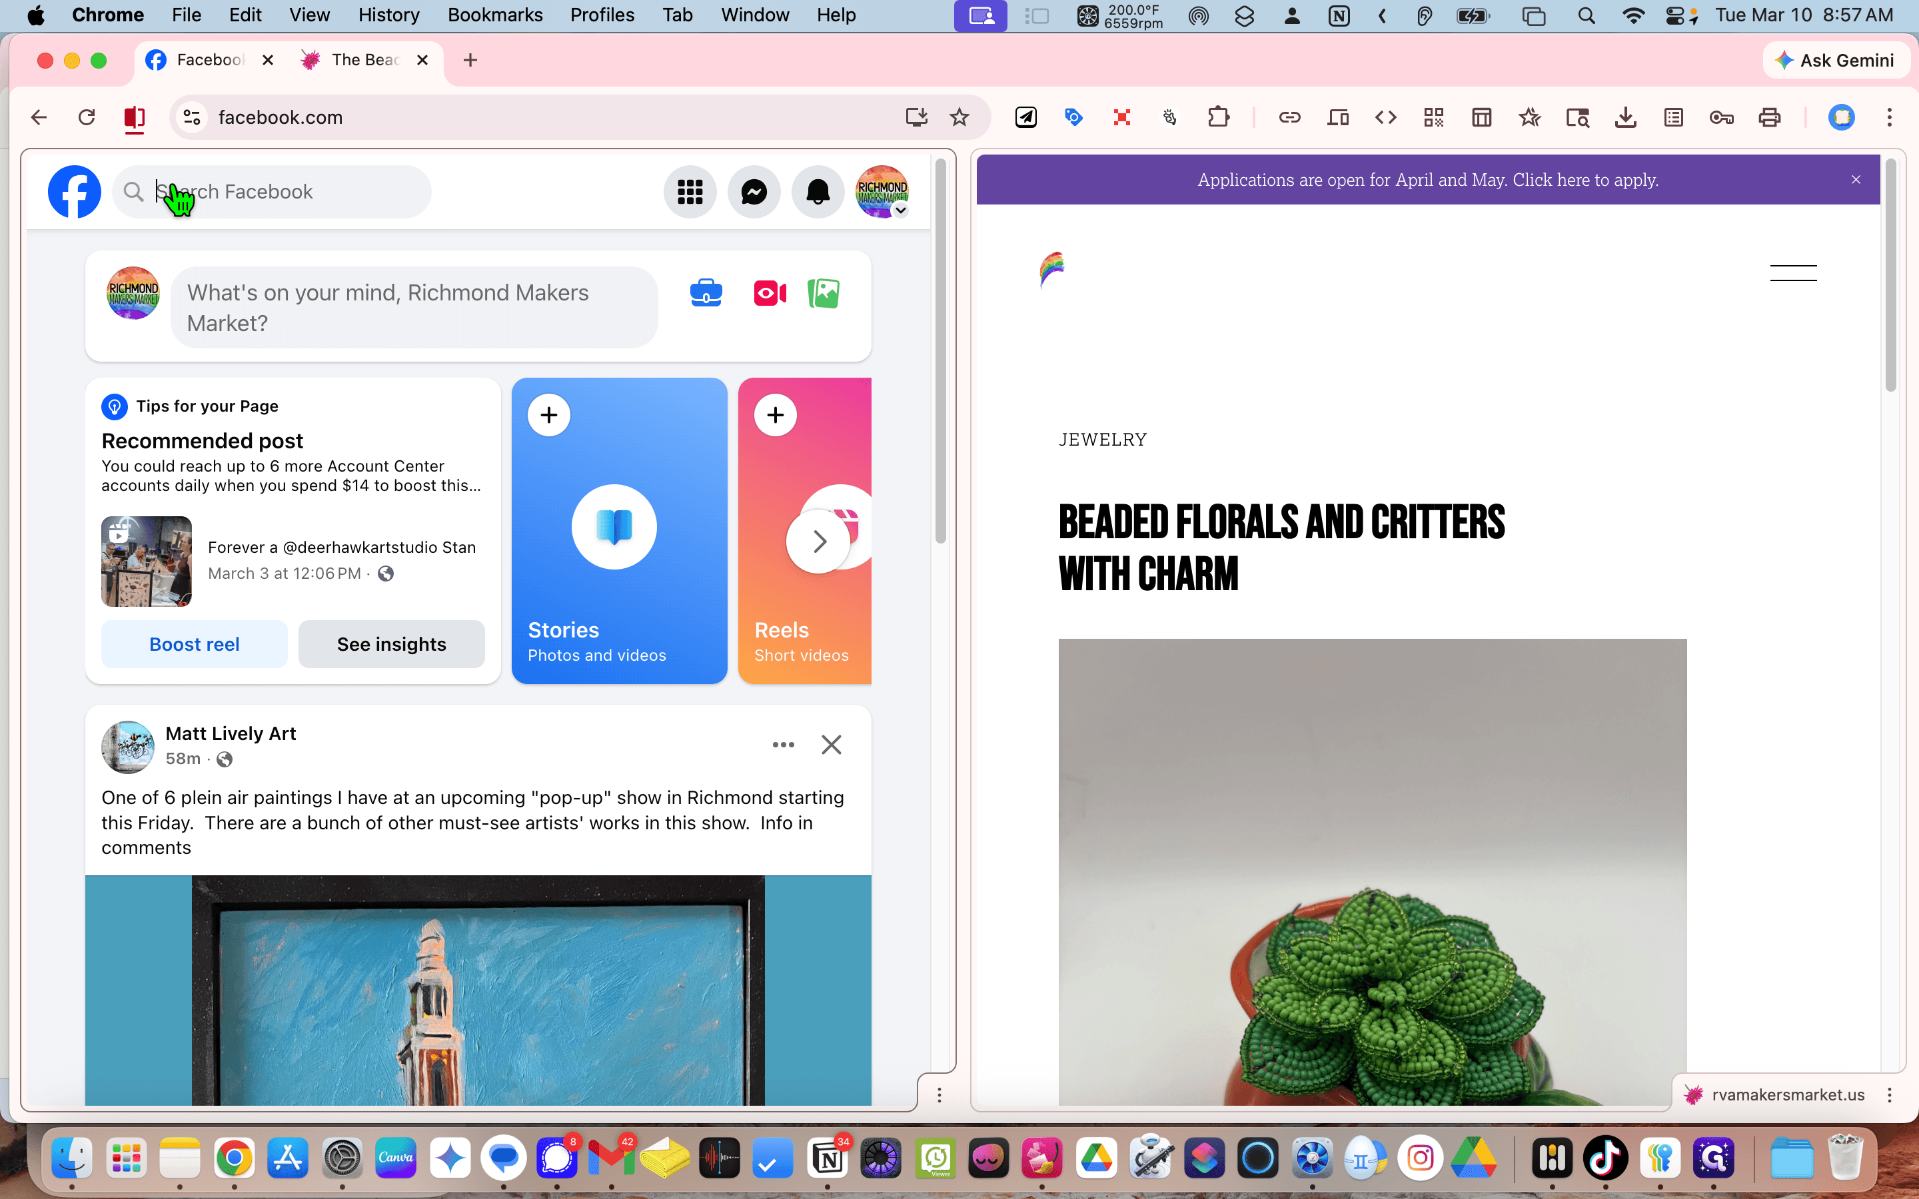
Task: Open the Facebook menu grid icon
Action: point(690,191)
